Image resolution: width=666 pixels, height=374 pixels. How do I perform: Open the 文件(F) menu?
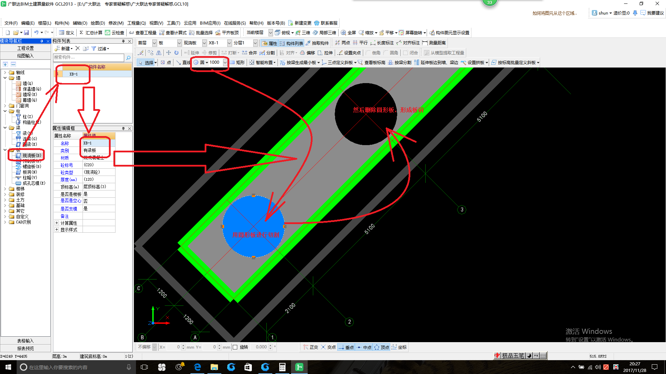pos(11,23)
